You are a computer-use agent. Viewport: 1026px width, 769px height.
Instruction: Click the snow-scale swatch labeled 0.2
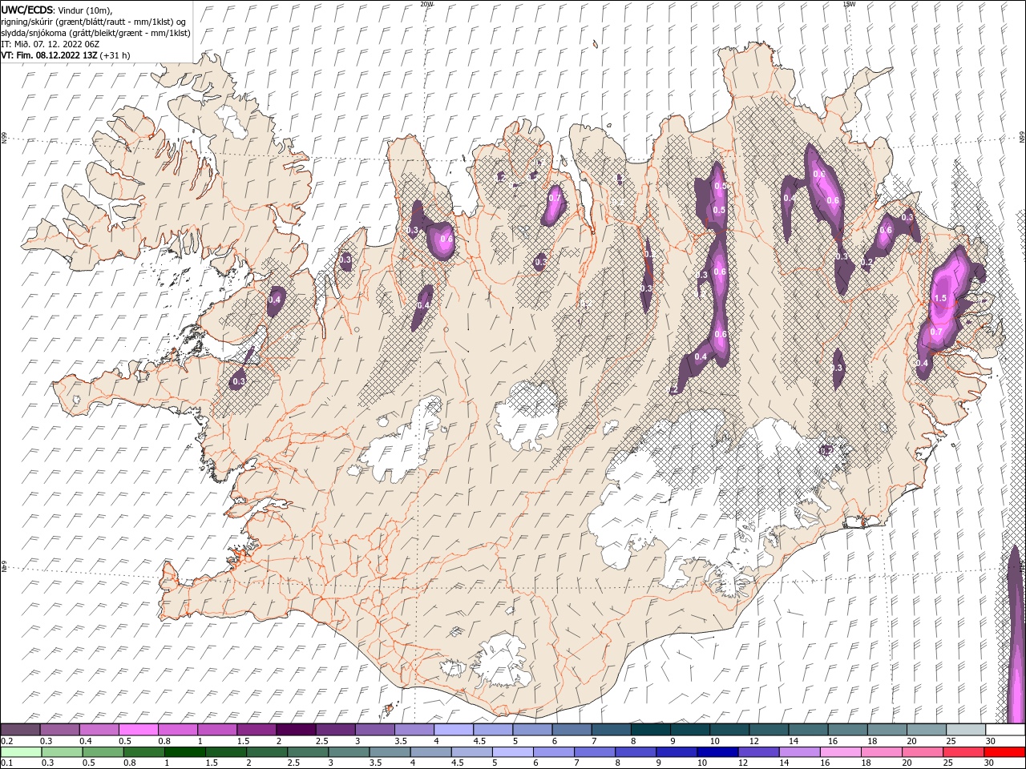20,730
